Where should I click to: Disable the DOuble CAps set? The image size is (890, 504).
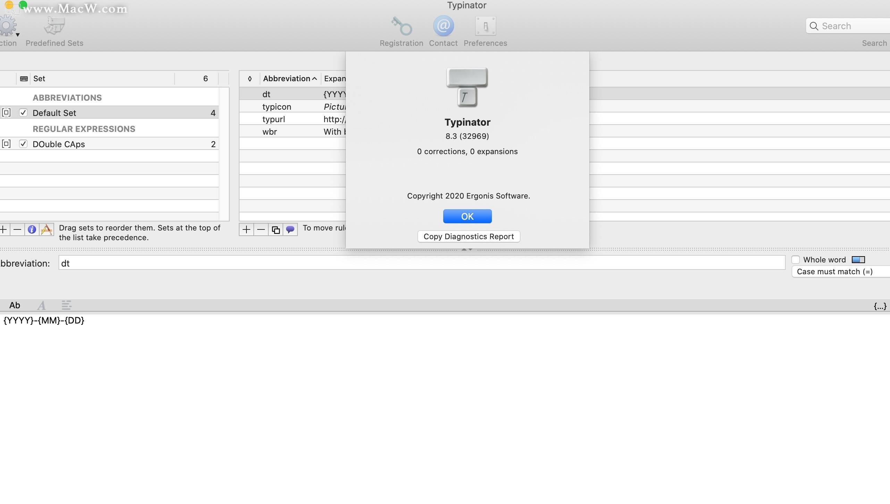[x=23, y=144]
